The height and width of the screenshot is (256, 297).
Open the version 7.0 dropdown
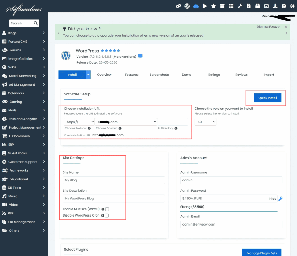(x=205, y=122)
